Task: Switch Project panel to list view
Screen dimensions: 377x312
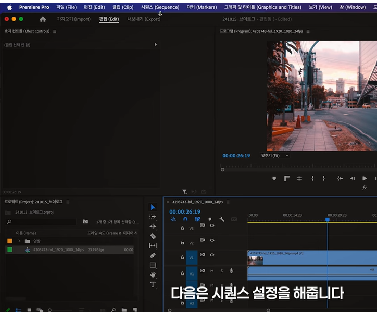Action: coord(18,310)
